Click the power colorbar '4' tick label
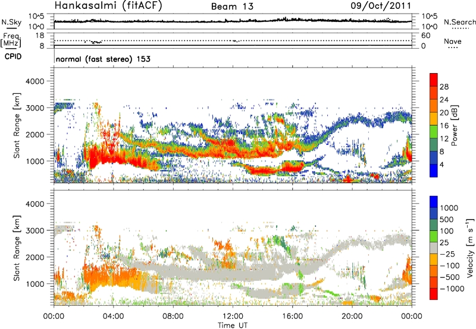 [442, 164]
